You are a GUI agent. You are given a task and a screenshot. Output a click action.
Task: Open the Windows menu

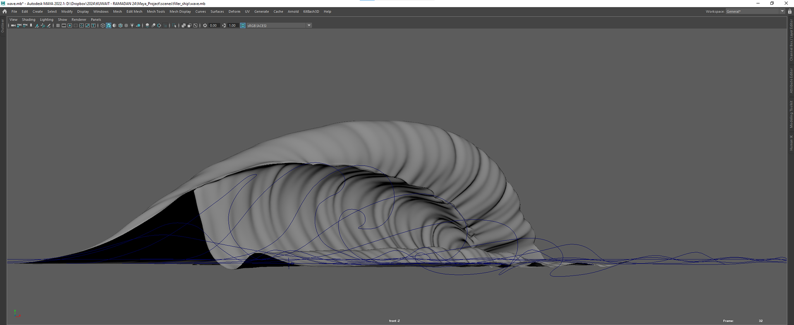click(x=101, y=12)
